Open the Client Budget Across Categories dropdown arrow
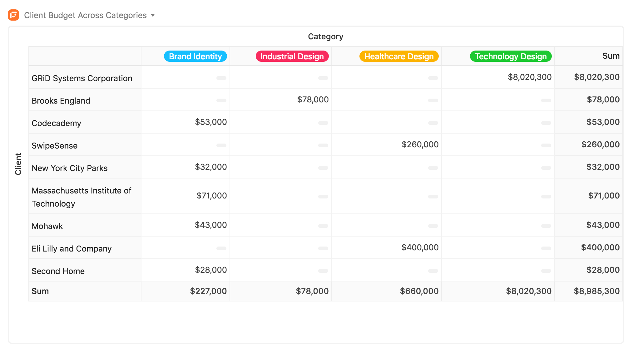The height and width of the screenshot is (357, 628). (x=153, y=15)
